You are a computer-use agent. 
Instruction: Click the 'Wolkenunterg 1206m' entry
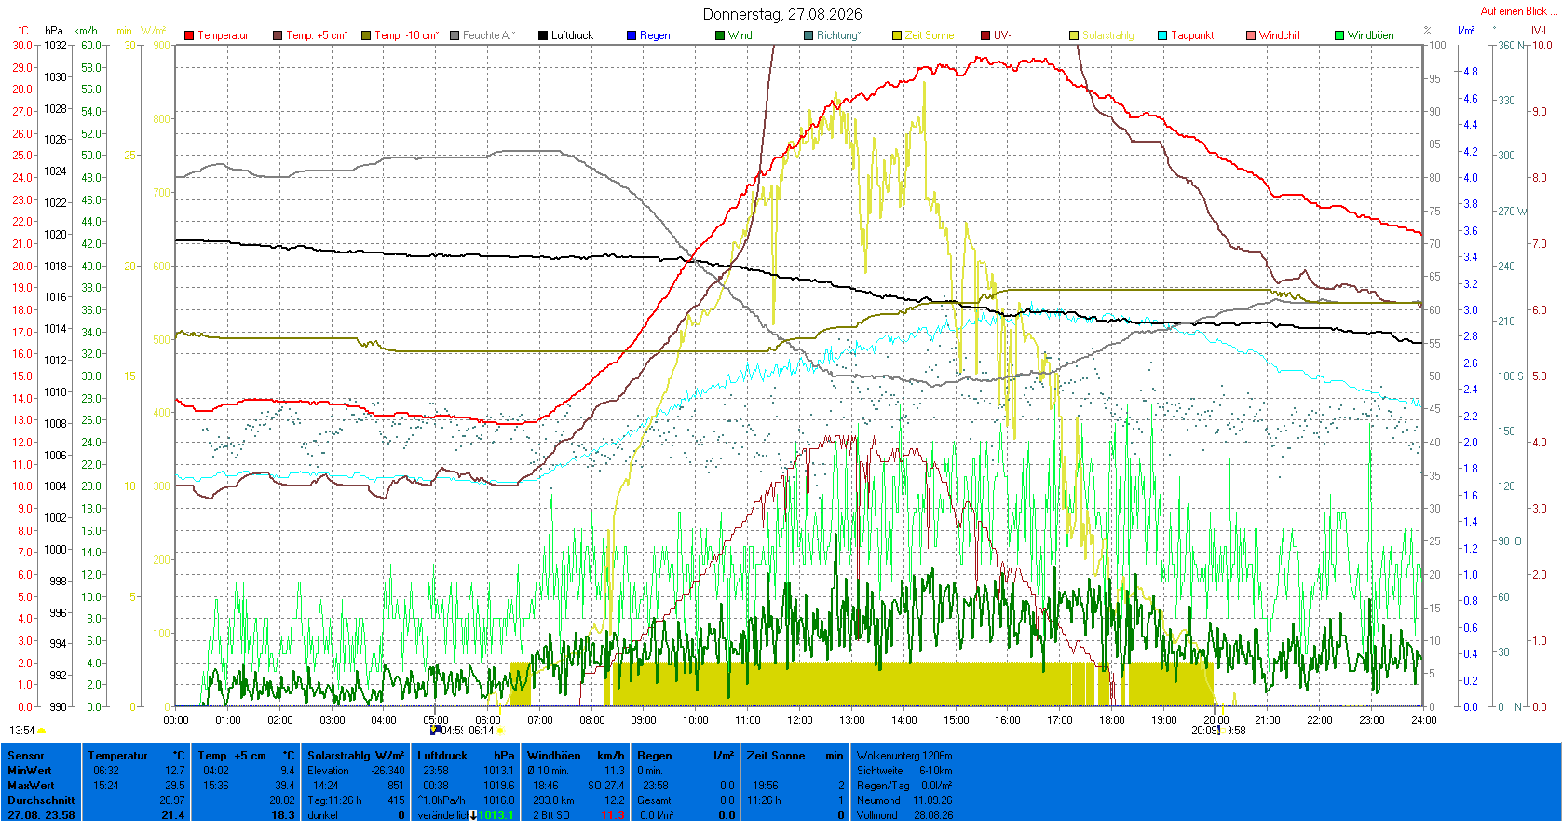(904, 756)
